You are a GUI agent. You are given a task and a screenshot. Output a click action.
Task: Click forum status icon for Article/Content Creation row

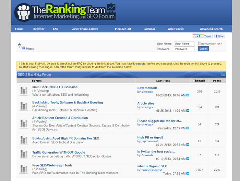tap(24, 124)
